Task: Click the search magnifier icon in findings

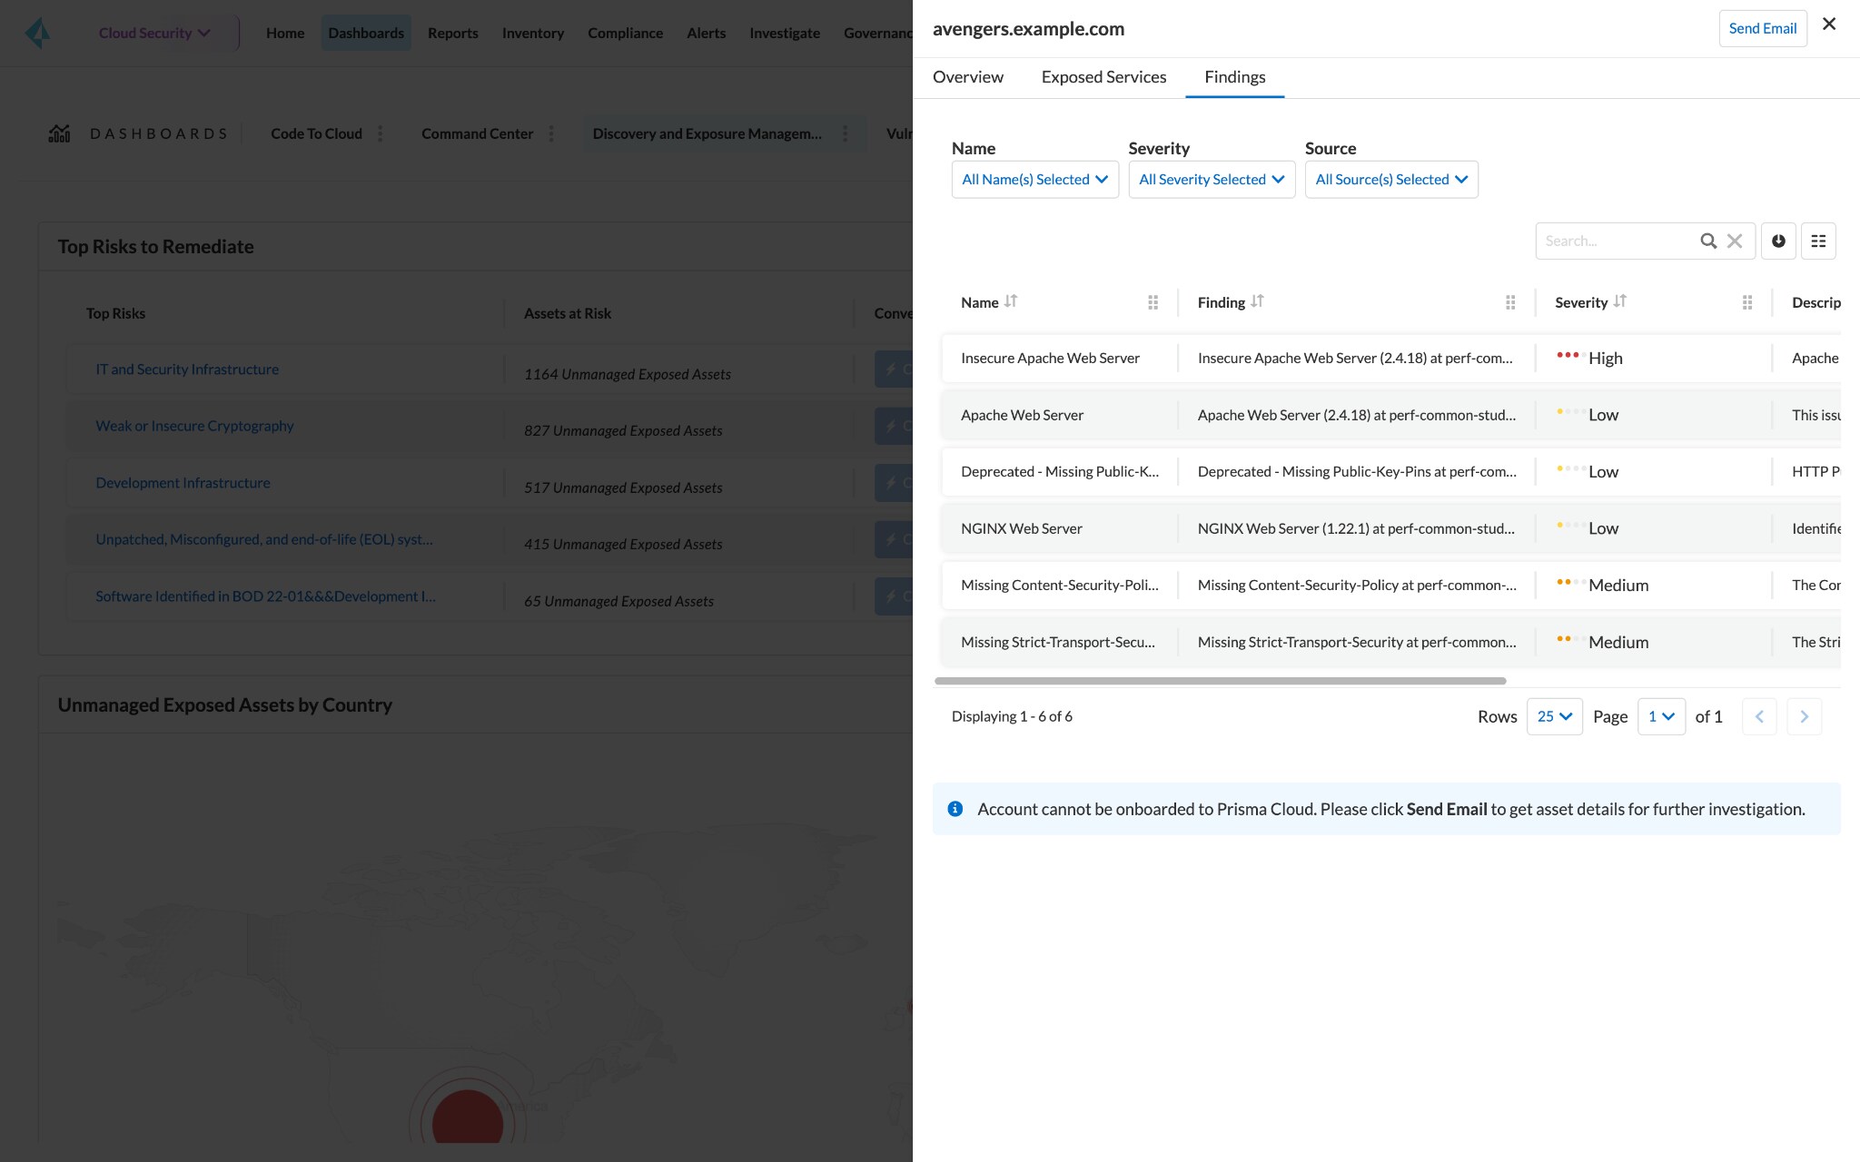Action: [x=1708, y=241]
